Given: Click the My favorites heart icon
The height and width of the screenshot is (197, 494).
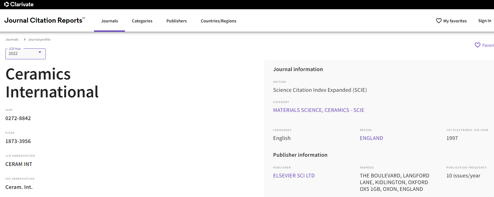Looking at the screenshot, I should coord(439,21).
